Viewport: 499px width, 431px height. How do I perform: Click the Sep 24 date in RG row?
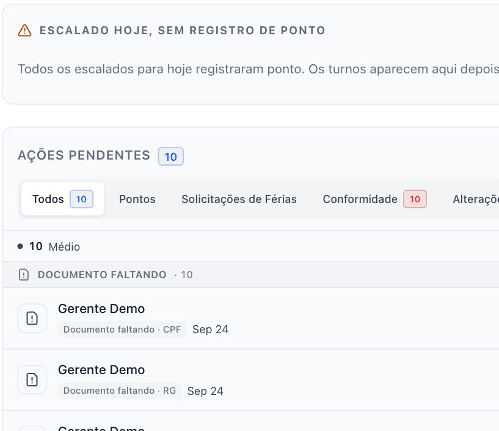point(205,391)
